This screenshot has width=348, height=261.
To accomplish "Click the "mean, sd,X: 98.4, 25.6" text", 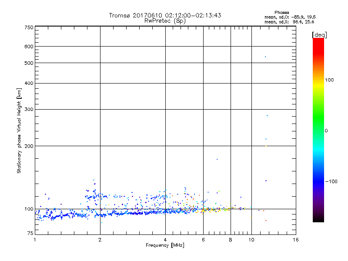I will (289, 22).
